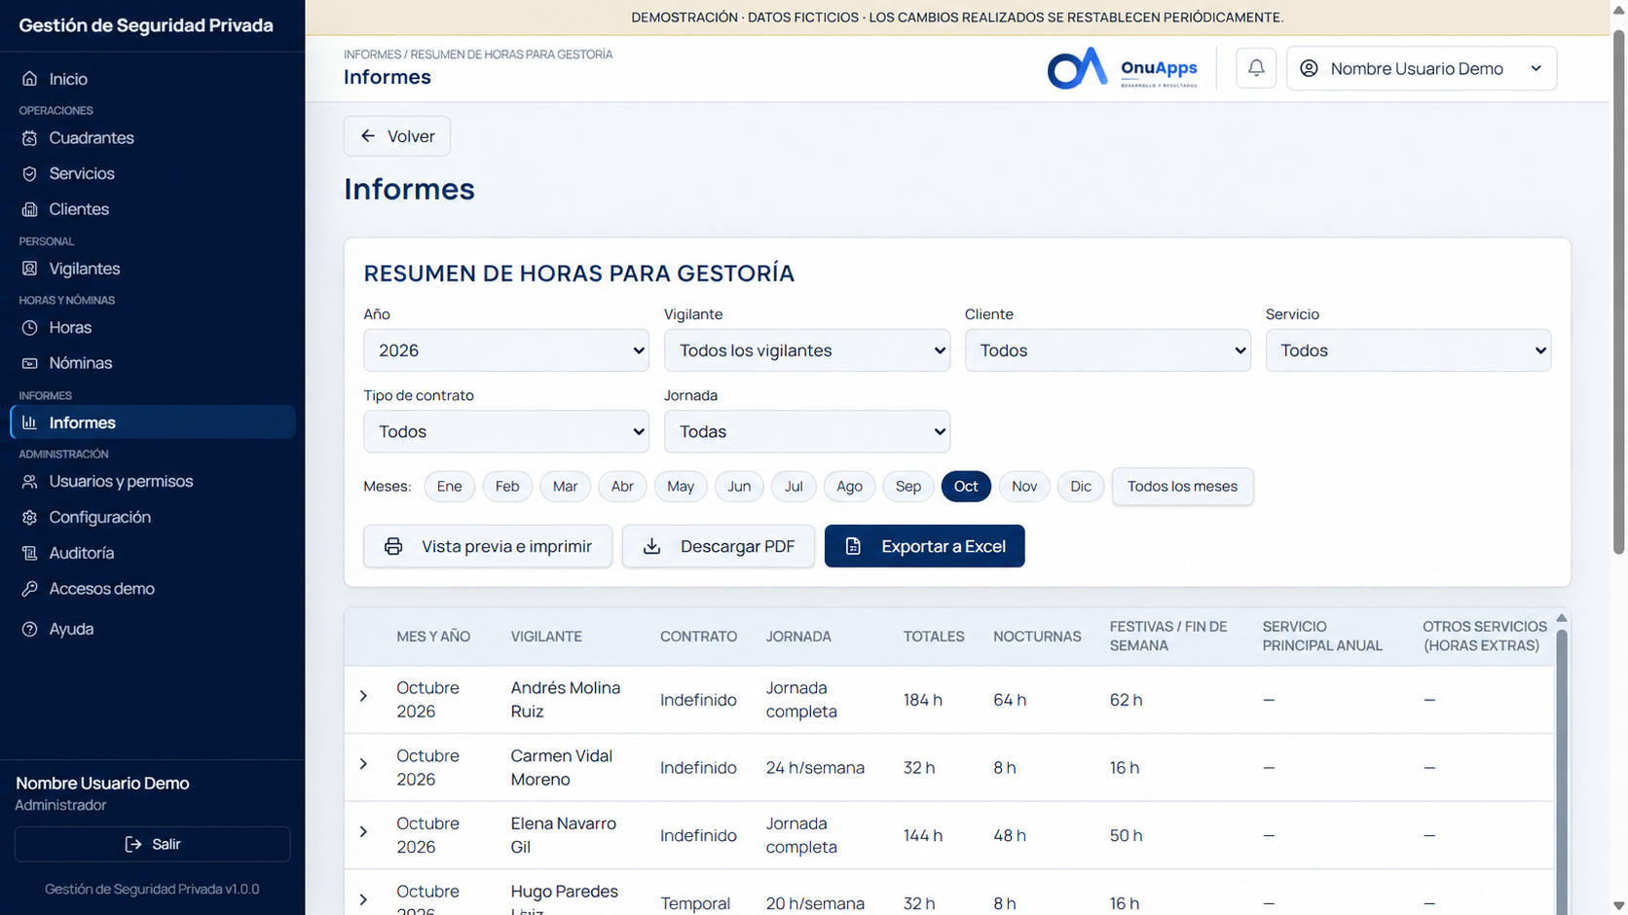
Task: Open the Año dropdown showing 2026
Action: (506, 350)
